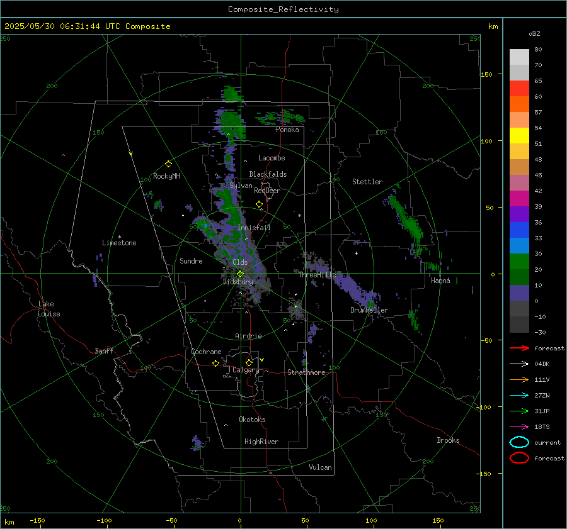This screenshot has height=529, width=567.
Task: Select the orange 111V arrow legend entry
Action: click(x=519, y=379)
